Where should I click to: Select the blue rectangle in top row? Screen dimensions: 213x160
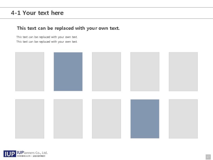(x=68, y=72)
